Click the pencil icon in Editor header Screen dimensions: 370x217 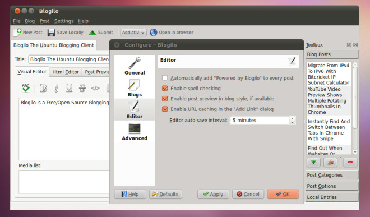tap(292, 61)
